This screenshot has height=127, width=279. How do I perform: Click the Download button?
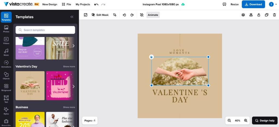[x=253, y=4]
